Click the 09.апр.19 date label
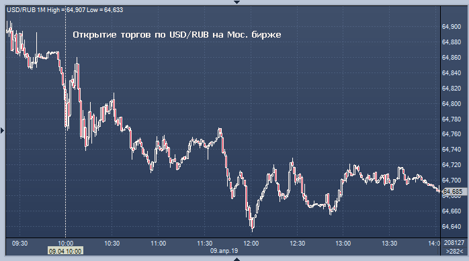Screen dimensions: 469x261 point(224,251)
